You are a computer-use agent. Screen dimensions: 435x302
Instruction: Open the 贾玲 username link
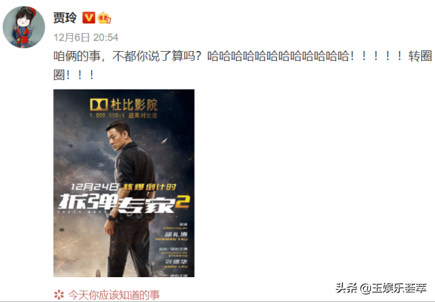tap(65, 18)
